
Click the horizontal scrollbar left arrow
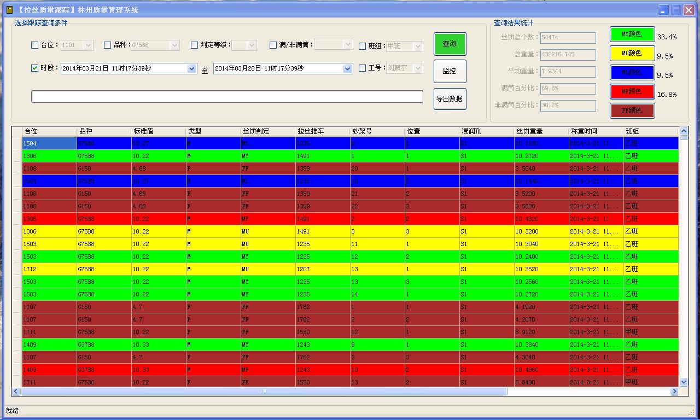(x=16, y=392)
